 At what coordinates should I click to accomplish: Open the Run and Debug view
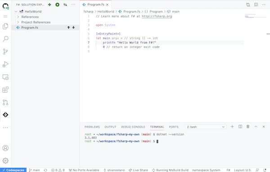(x=5, y=64)
